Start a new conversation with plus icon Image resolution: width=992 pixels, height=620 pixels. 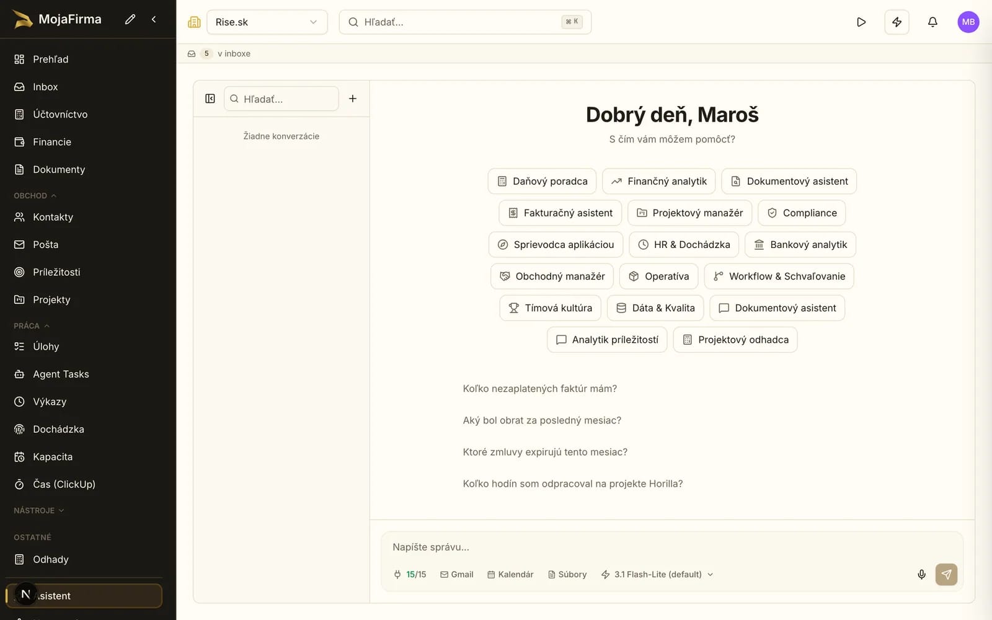(x=353, y=99)
